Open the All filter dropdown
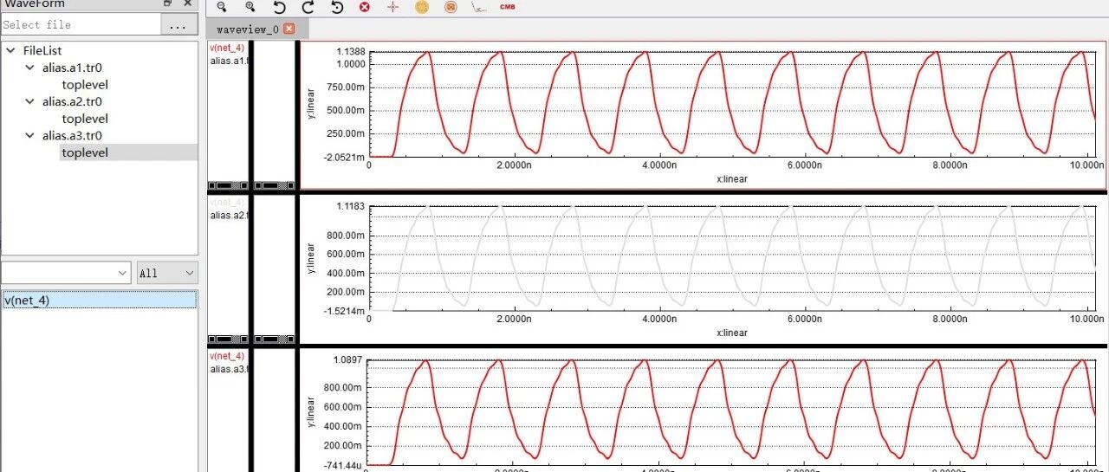Image resolution: width=1109 pixels, height=472 pixels. pyautogui.click(x=167, y=273)
